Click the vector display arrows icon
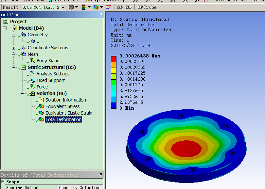This screenshot has width=265, height=189. pos(108,7)
